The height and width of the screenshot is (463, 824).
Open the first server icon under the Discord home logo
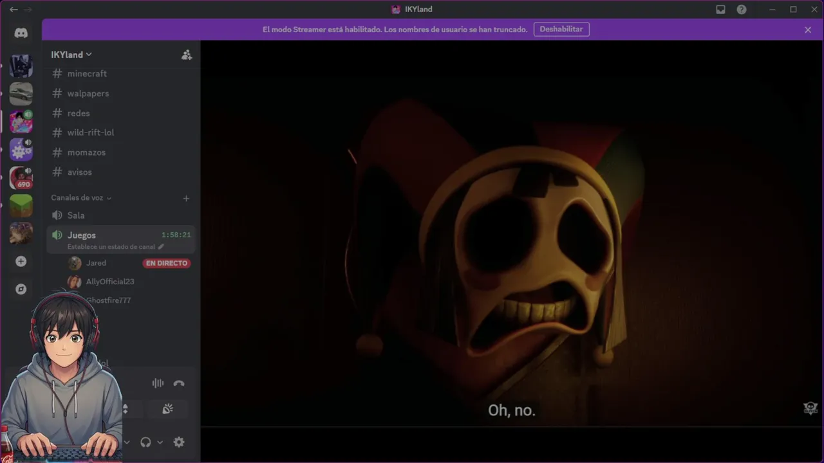click(21, 66)
